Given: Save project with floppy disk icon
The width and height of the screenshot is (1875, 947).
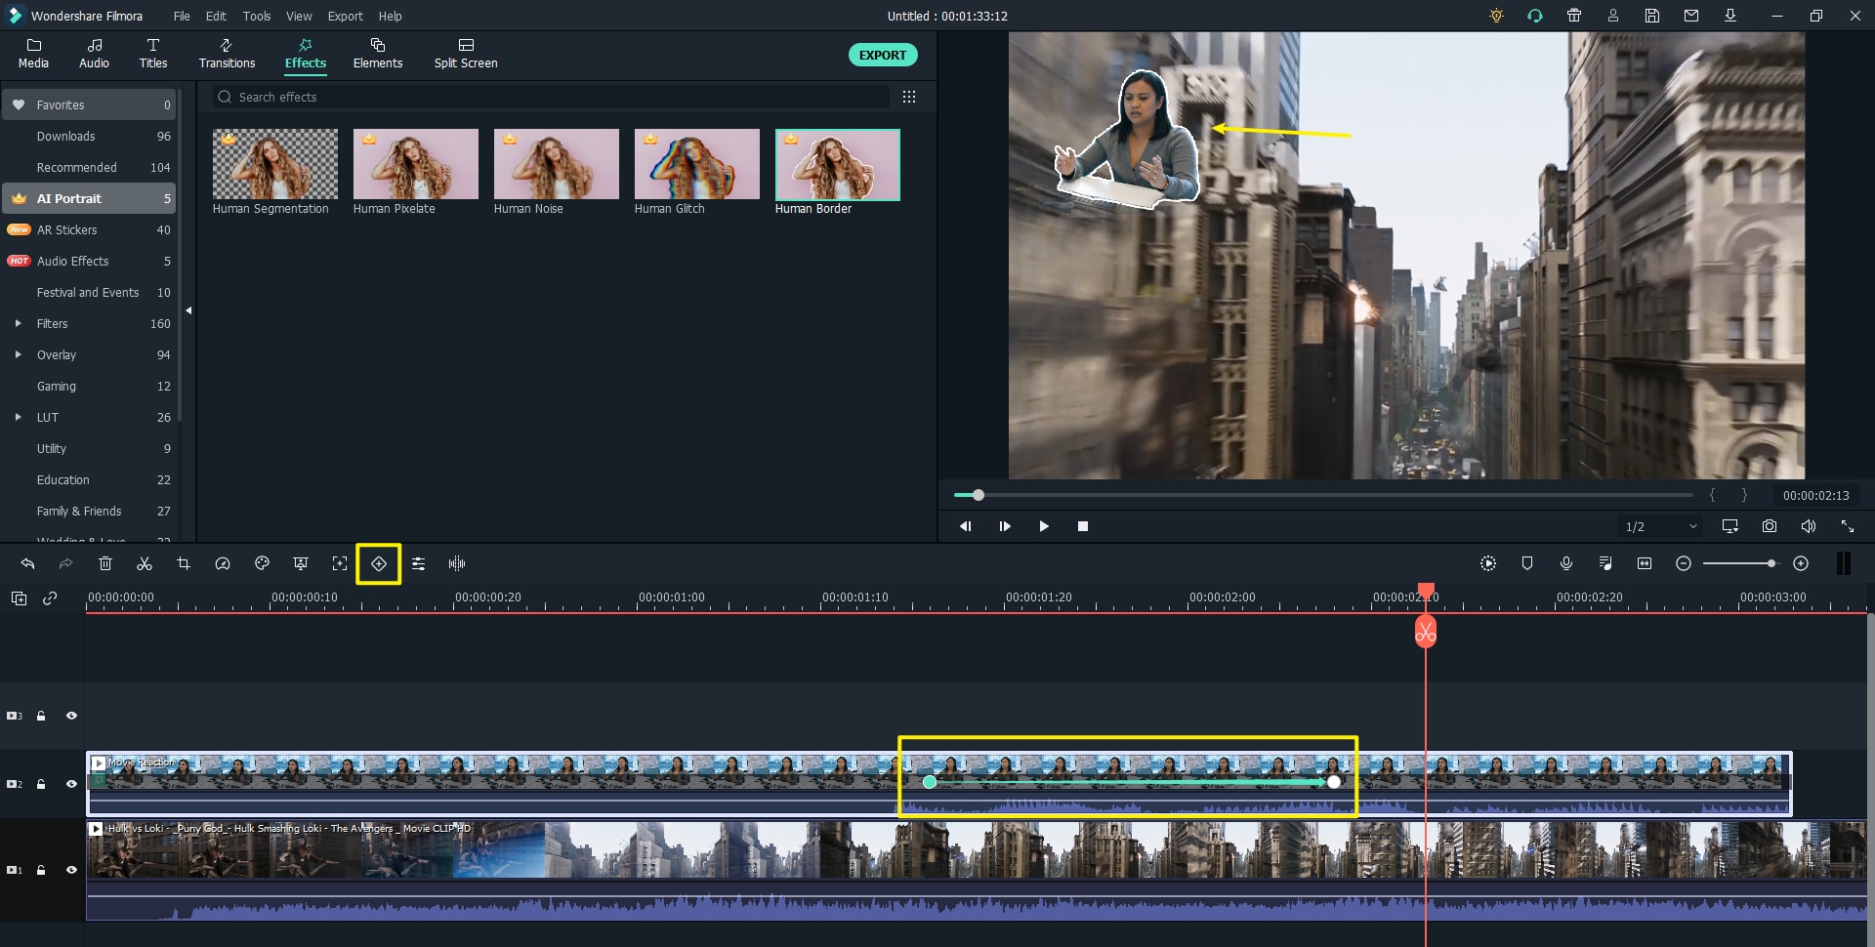Looking at the screenshot, I should pos(1652,16).
